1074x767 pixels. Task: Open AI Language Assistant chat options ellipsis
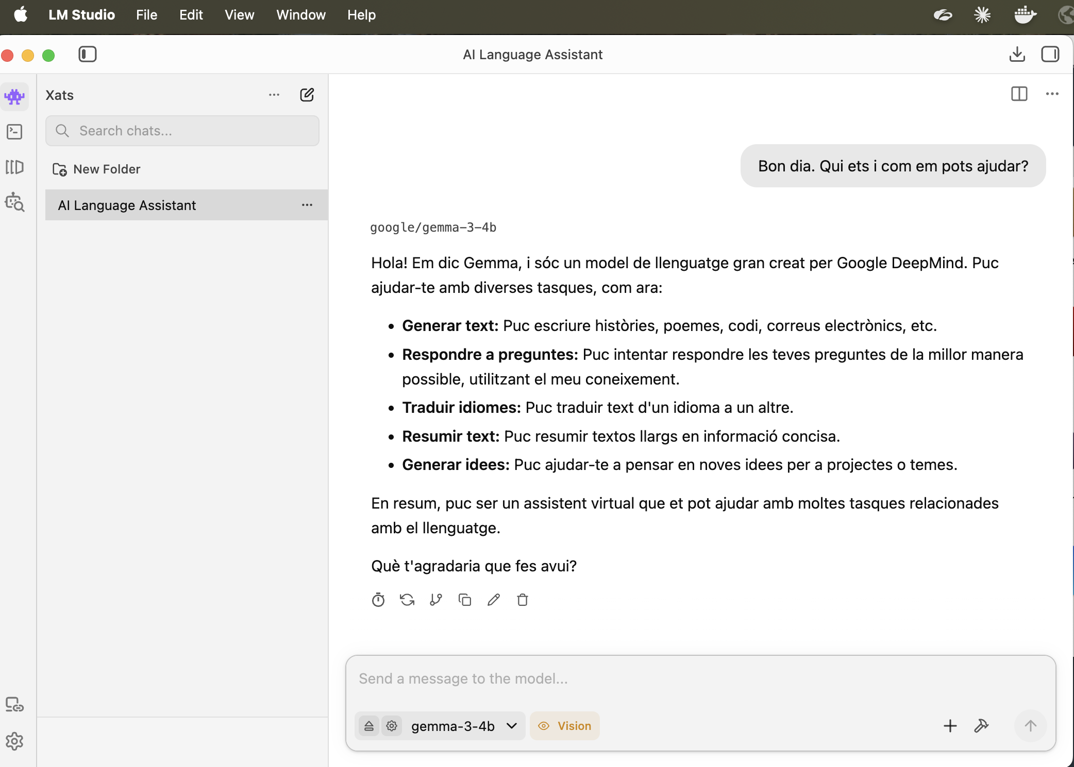click(x=307, y=205)
